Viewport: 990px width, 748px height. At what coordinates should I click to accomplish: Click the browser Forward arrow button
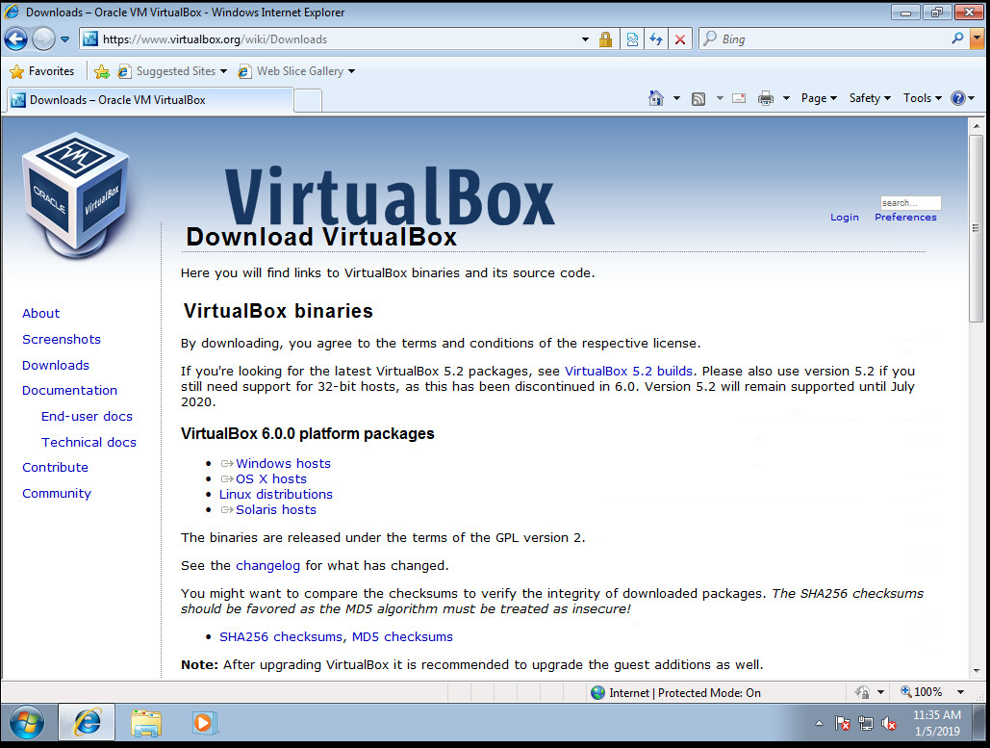click(43, 39)
